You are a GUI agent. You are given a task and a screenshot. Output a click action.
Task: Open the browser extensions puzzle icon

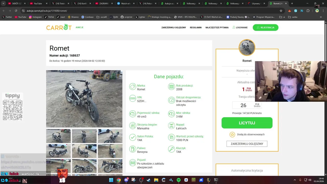(x=308, y=11)
